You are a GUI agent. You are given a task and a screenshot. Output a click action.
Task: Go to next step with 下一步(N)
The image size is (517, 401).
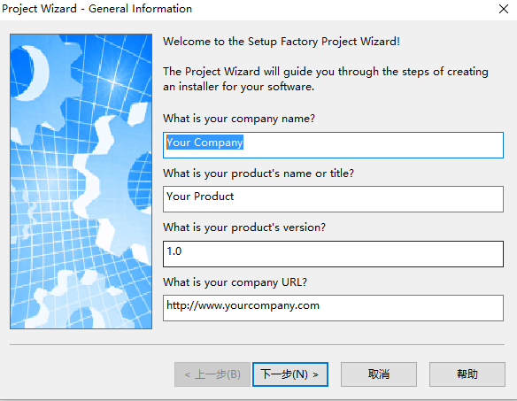coord(290,374)
